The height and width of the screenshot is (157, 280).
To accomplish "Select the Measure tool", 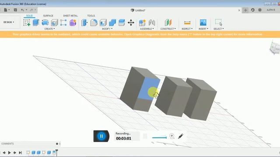I will pyautogui.click(x=187, y=23).
